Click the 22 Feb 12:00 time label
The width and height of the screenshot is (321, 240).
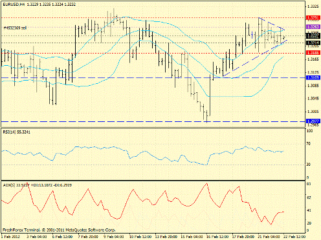point(294,237)
